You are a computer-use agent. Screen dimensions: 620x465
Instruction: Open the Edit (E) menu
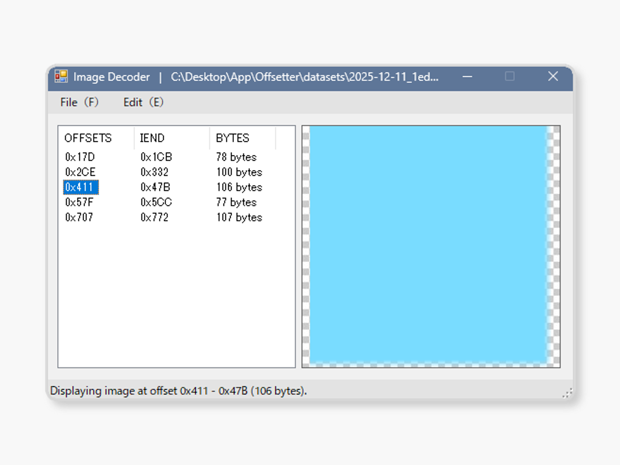(x=143, y=102)
